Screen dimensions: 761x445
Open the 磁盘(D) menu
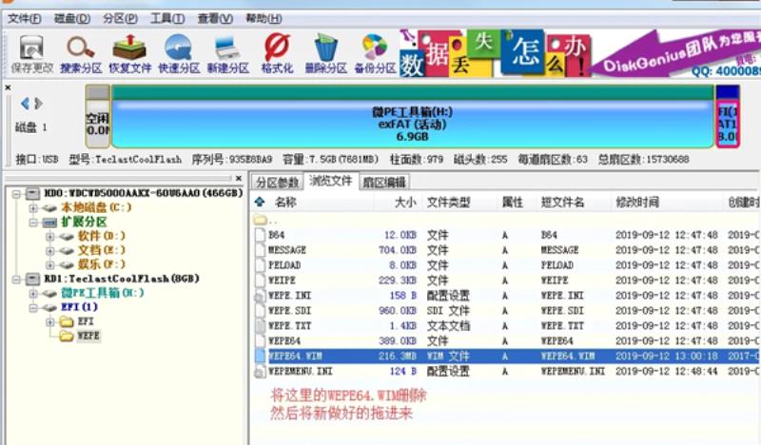[72, 18]
